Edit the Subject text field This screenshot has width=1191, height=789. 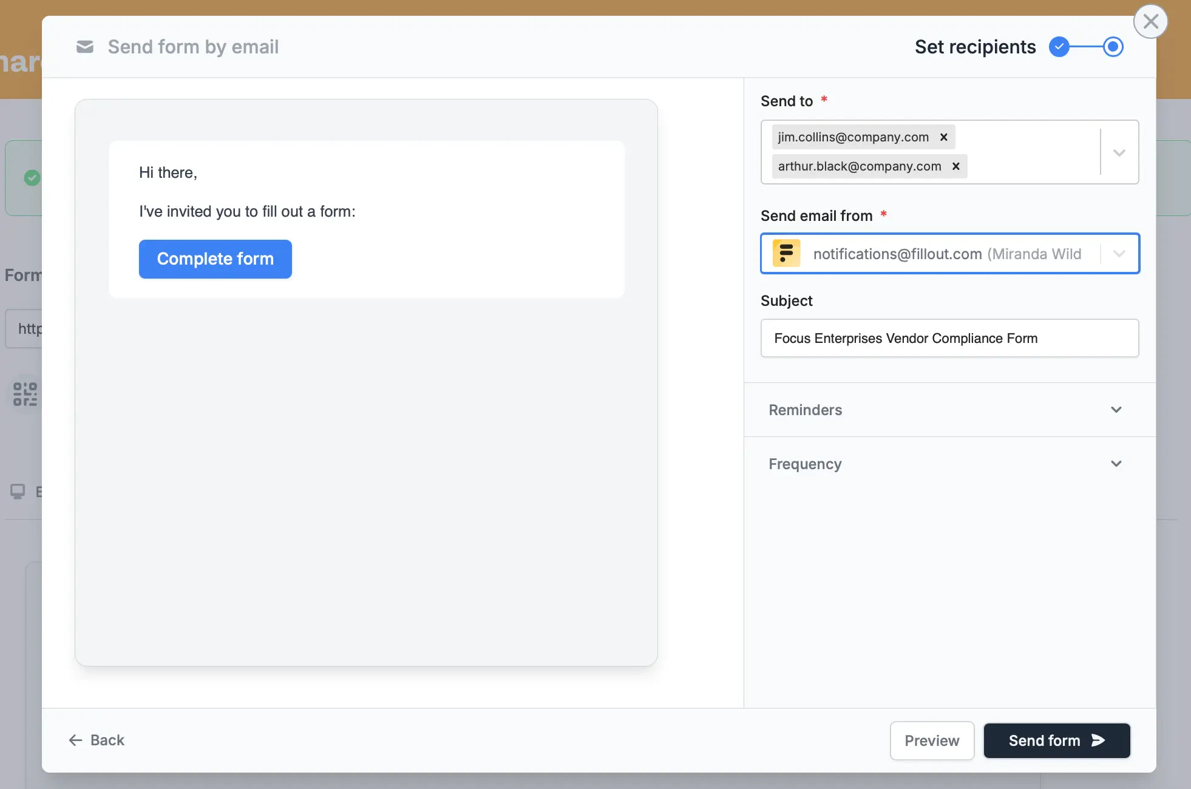point(949,338)
